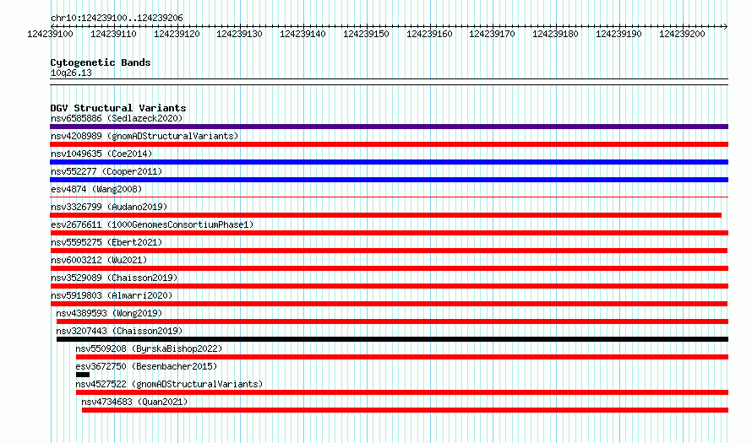
Task: Click ruler position 124239180
Action: pos(556,34)
